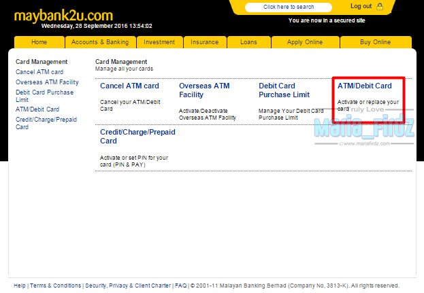The height and width of the screenshot is (293, 424).
Task: Open sidebar Credit/Charge/Prepaid Card link
Action: pyautogui.click(x=46, y=123)
